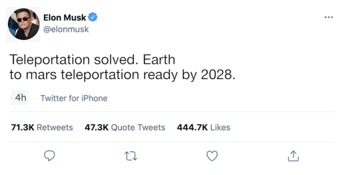The height and width of the screenshot is (175, 348).
Task: View the 71.3K Retweets list
Action: 42,127
